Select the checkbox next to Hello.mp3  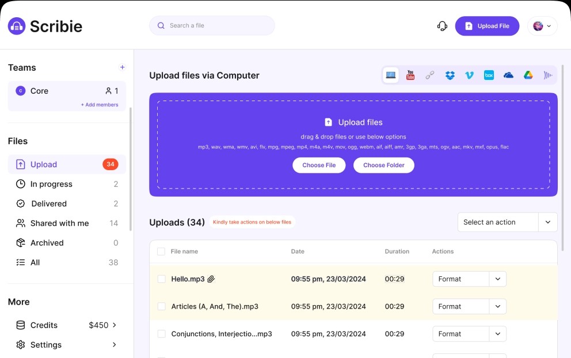pyautogui.click(x=161, y=279)
